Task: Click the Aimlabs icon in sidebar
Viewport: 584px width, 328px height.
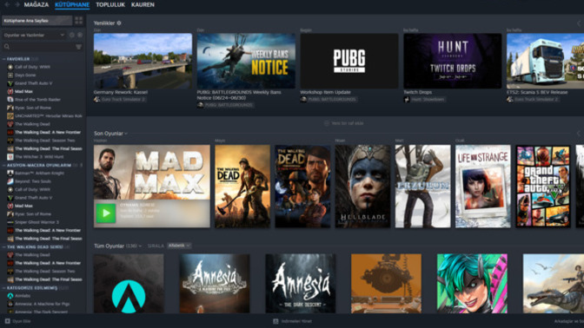Action: [x=10, y=296]
